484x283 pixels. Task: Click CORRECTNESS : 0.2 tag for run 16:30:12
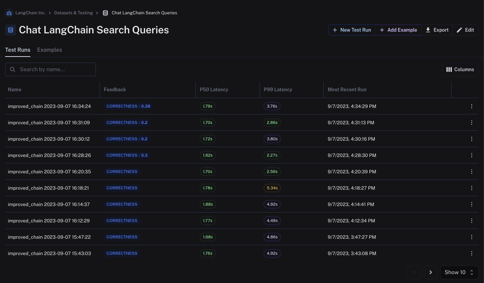tap(127, 139)
